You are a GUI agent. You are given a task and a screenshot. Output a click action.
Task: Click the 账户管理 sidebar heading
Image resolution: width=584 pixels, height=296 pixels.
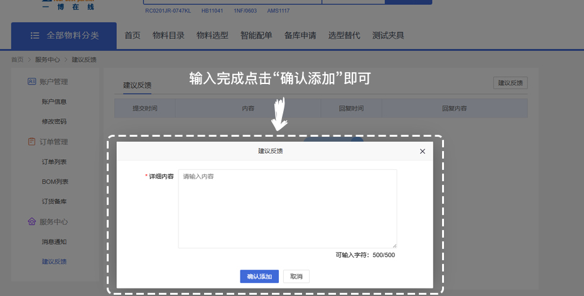pos(53,82)
